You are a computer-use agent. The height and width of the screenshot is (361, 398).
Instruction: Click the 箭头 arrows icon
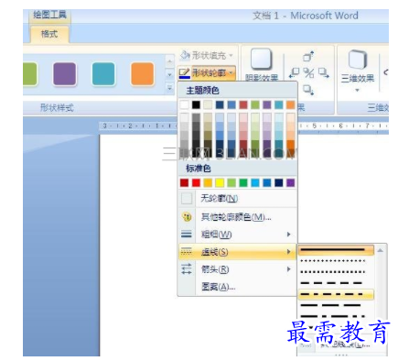(187, 269)
